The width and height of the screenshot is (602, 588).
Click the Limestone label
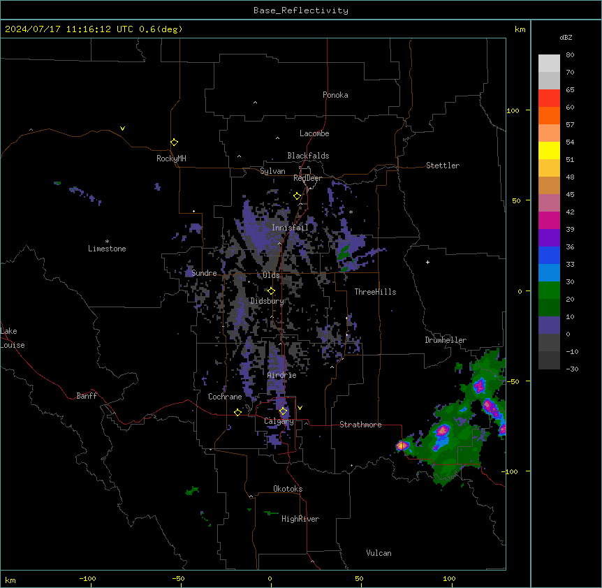[x=107, y=249]
